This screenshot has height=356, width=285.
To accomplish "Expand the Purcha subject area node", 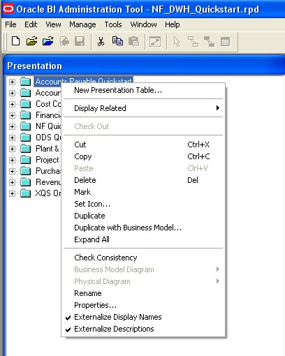I will (12, 171).
